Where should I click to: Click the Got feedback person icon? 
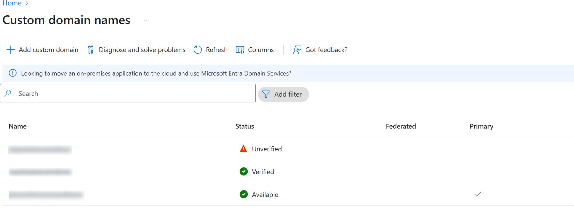click(297, 50)
